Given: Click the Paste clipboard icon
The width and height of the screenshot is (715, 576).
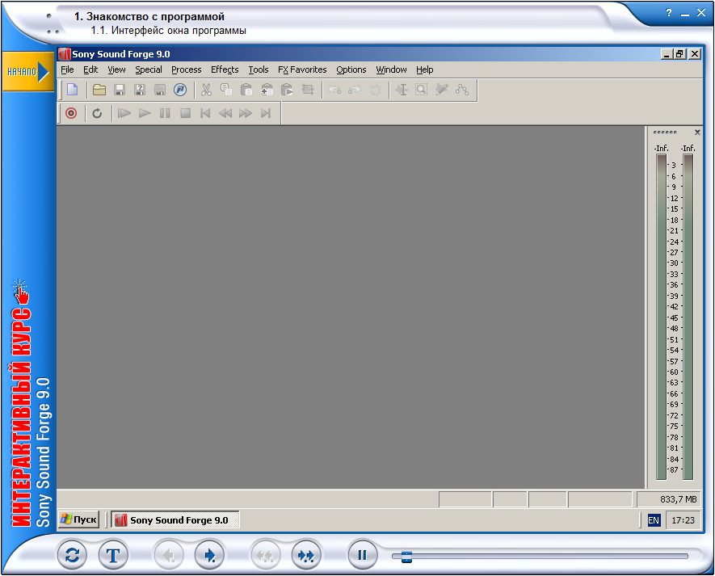Looking at the screenshot, I should coord(246,90).
